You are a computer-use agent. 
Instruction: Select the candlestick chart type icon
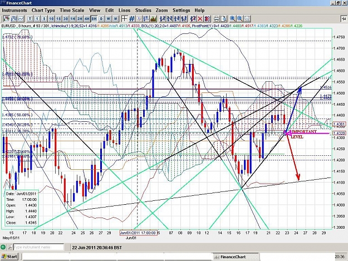(6, 18)
